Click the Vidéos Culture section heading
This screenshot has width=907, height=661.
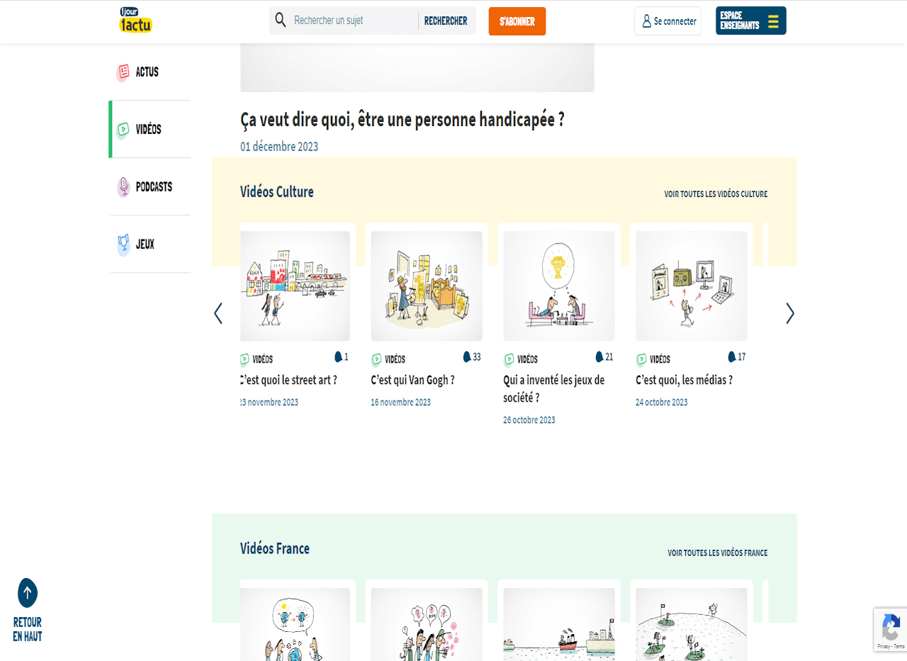[277, 192]
